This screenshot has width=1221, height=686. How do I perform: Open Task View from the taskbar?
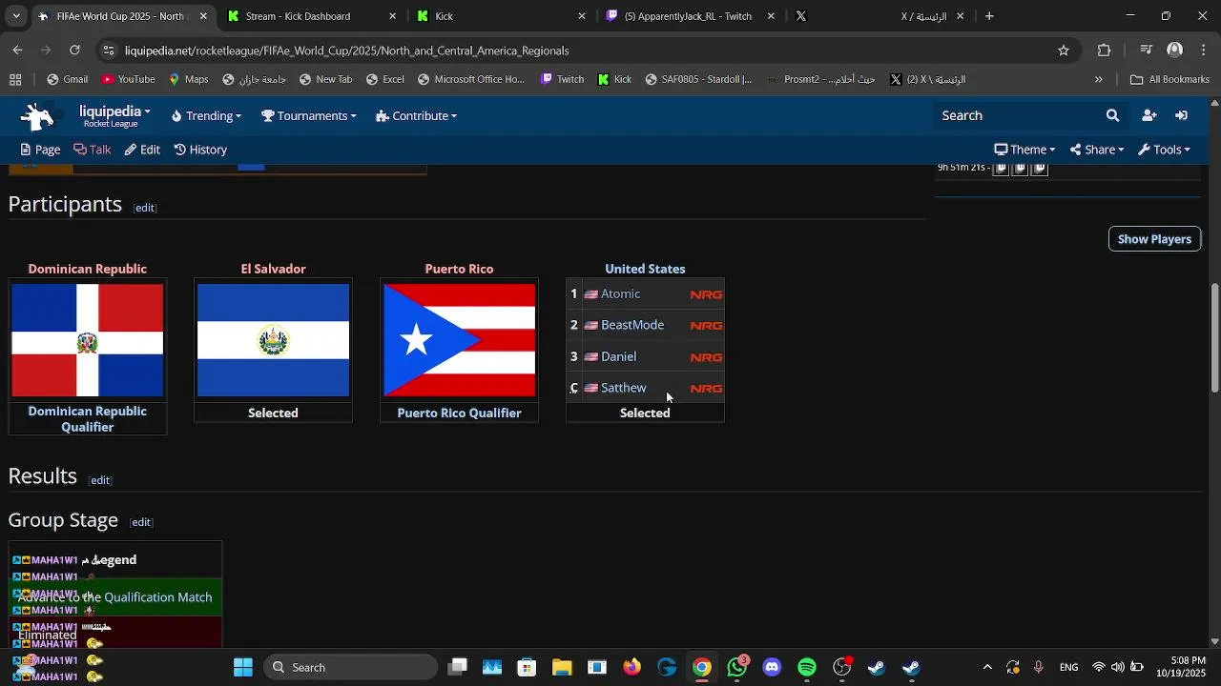point(458,667)
